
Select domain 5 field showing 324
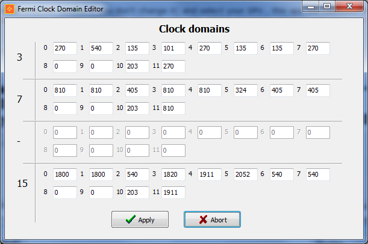coord(246,90)
